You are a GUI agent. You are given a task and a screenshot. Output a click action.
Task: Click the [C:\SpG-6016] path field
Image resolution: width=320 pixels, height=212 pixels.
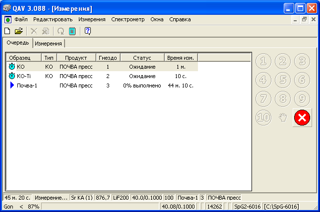click(281, 207)
